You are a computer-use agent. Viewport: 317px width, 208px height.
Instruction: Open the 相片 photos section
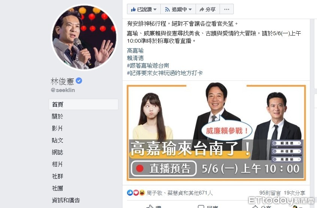[57, 164]
